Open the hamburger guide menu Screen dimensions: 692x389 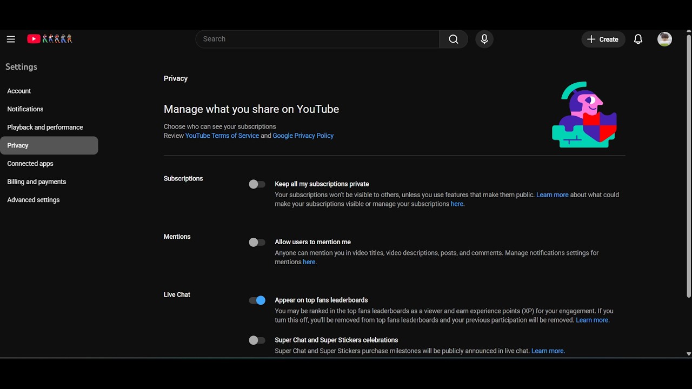click(11, 39)
